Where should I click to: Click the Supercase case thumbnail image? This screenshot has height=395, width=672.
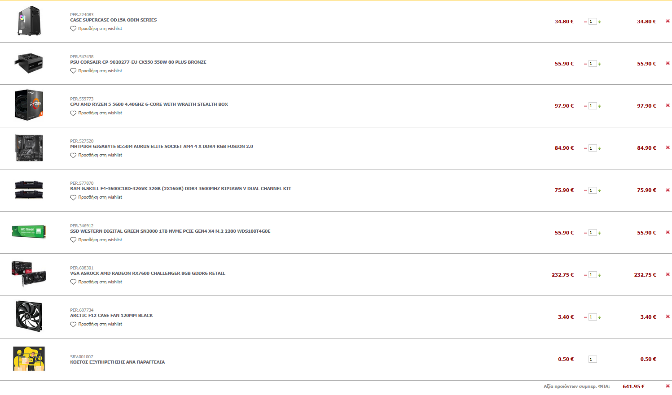point(29,21)
